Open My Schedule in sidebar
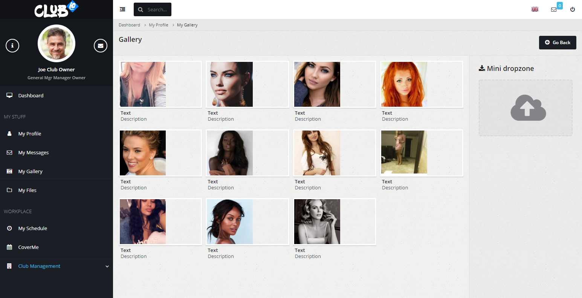 [57, 228]
